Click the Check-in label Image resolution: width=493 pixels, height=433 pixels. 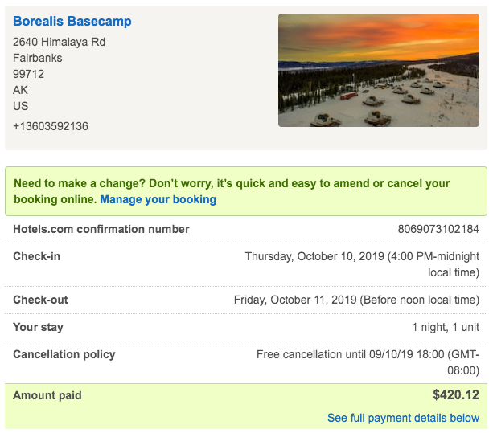tap(36, 256)
